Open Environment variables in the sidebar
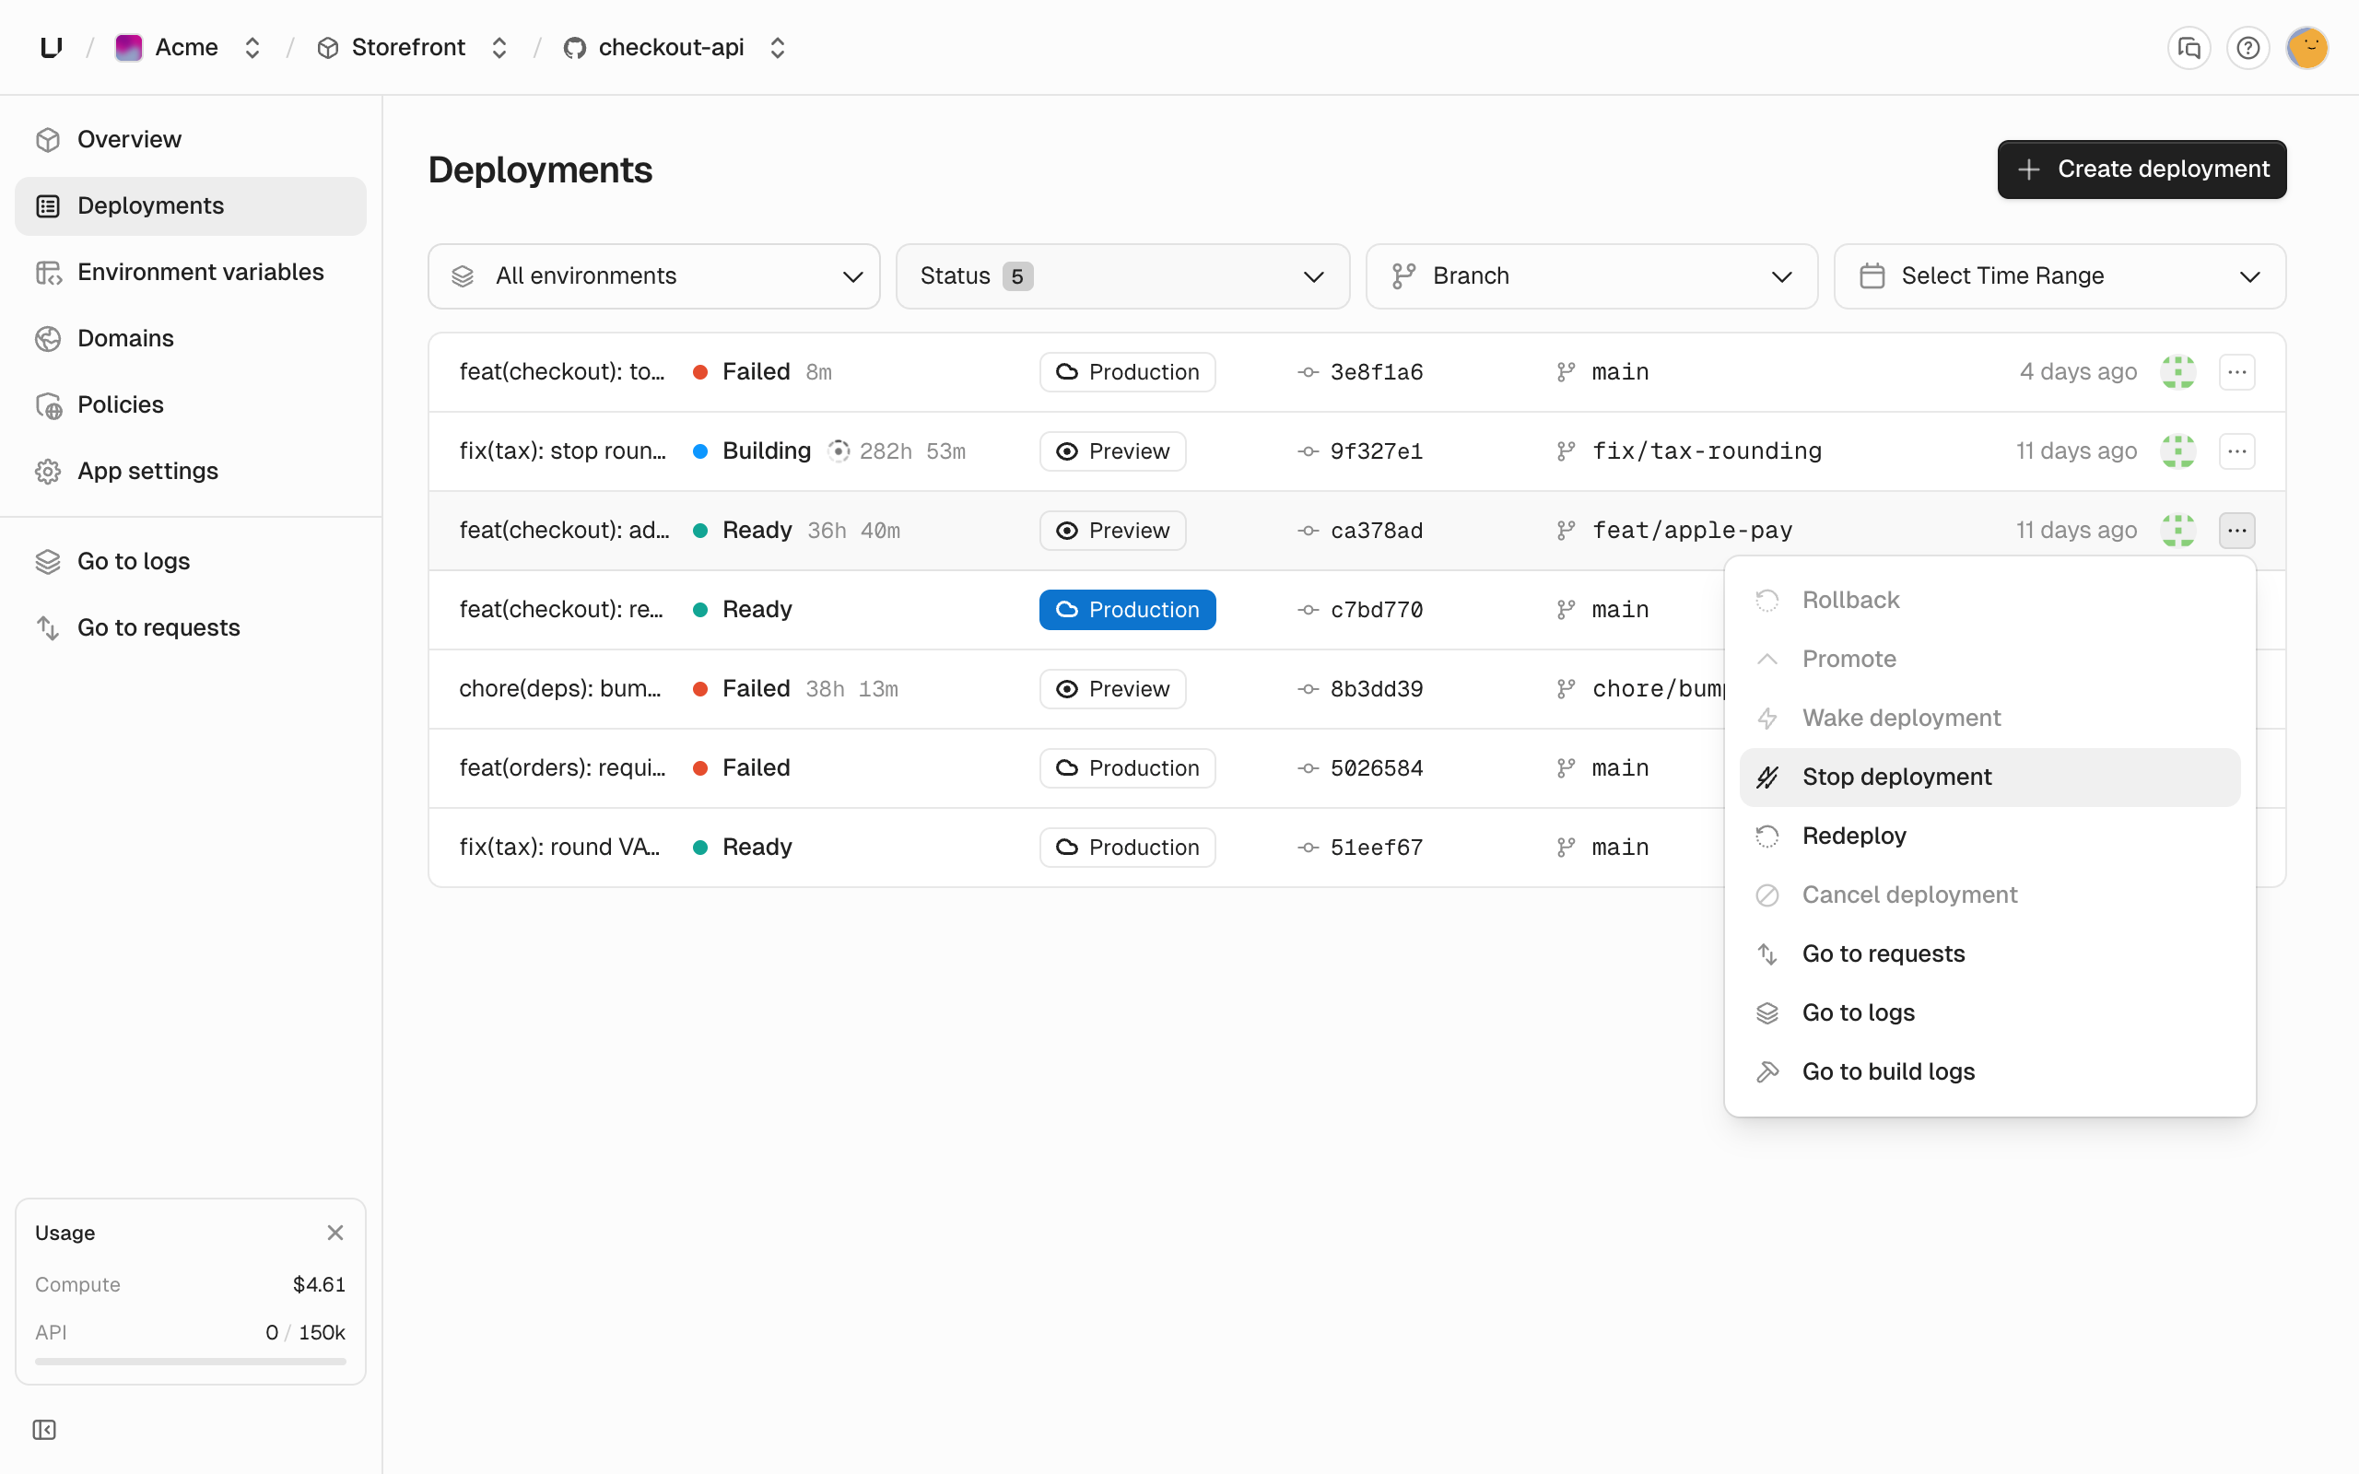 coord(190,272)
